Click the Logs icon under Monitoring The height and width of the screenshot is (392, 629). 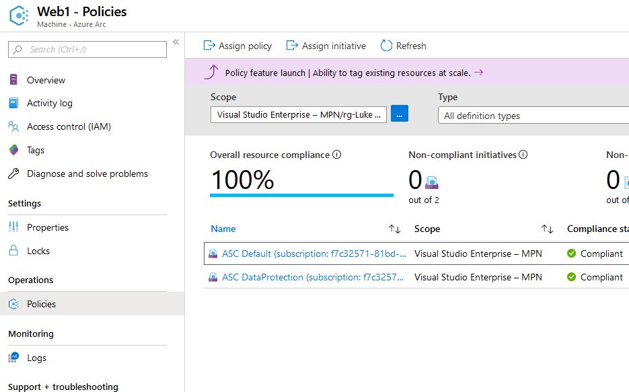(13, 357)
